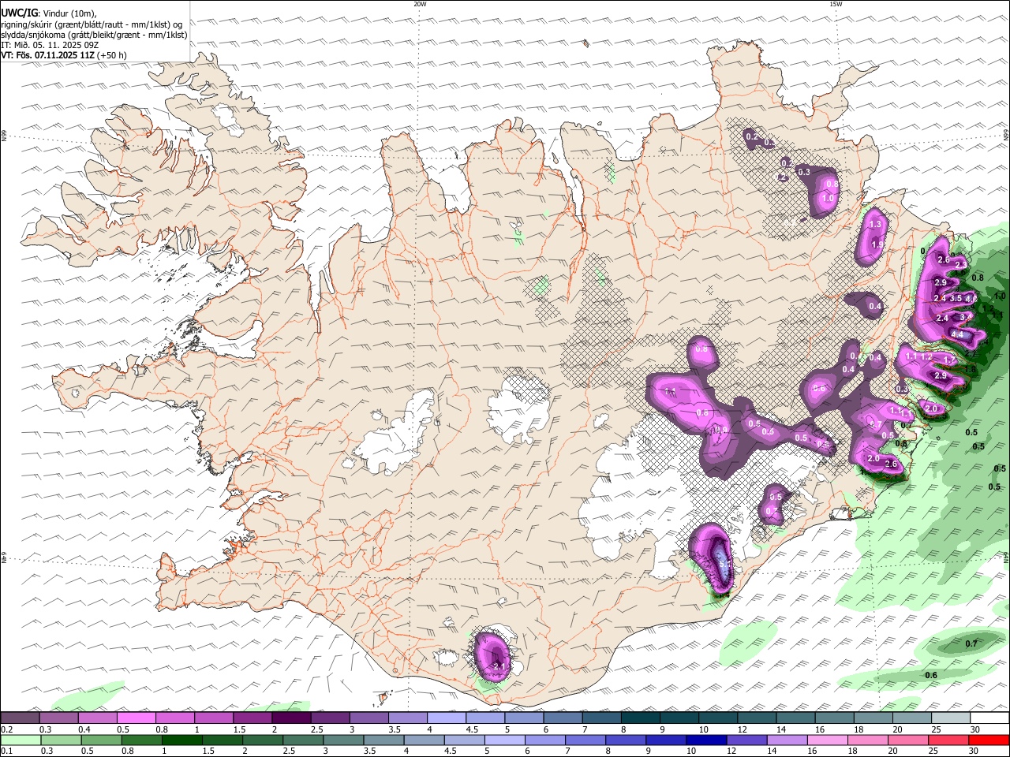Click the '4.4' value on the east coast

958,335
